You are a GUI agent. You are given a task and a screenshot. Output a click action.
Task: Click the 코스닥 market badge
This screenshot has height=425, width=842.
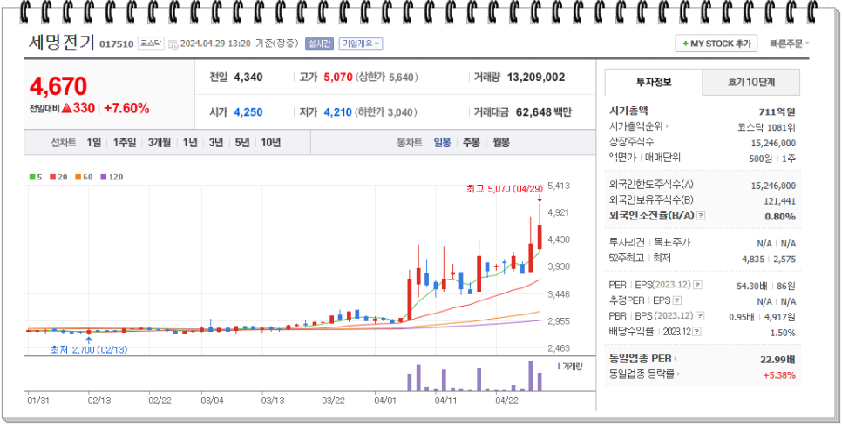point(151,44)
